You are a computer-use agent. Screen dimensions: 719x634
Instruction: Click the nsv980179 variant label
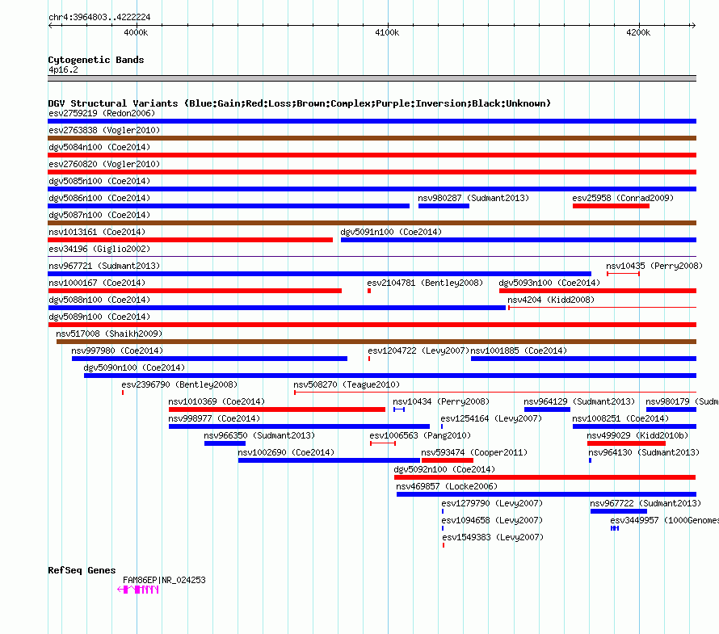[682, 401]
